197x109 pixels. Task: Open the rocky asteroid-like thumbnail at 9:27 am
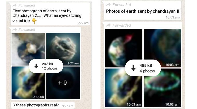tap(63, 49)
